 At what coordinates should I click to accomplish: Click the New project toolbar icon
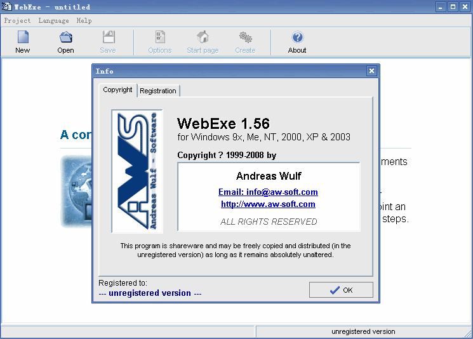(23, 37)
